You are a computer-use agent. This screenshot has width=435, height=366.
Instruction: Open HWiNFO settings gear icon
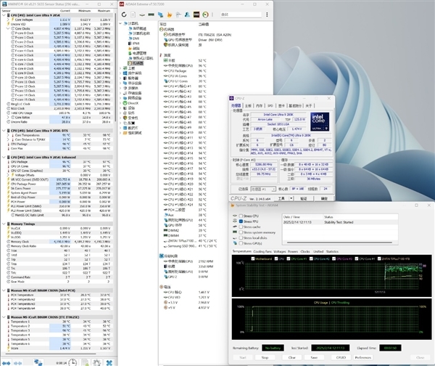97,362
